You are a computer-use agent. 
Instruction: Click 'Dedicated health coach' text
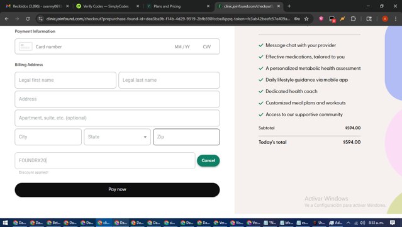click(291, 91)
